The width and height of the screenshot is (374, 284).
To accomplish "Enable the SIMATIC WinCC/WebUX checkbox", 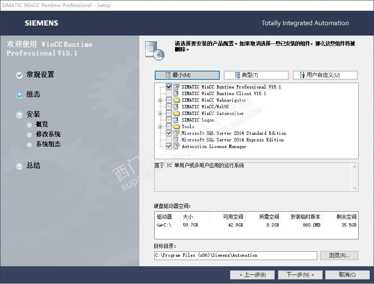I will [169, 107].
